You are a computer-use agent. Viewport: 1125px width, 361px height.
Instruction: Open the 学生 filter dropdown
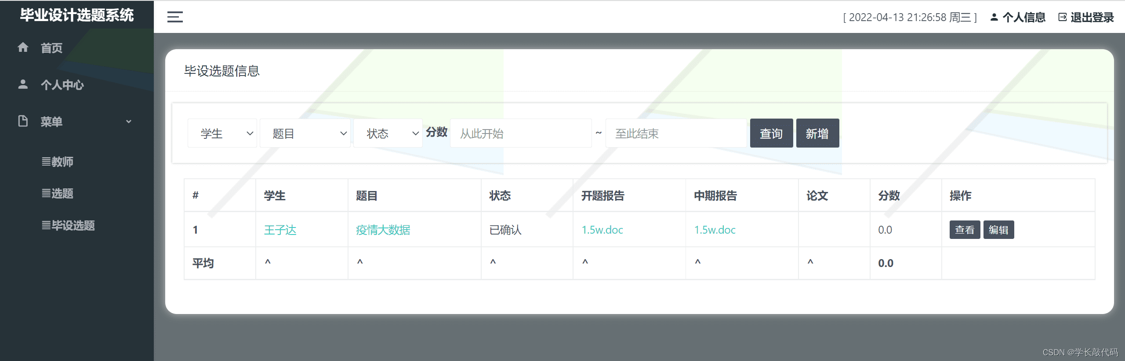222,133
